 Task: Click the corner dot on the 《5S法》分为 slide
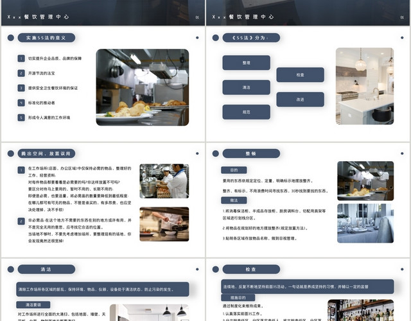tap(402, 38)
